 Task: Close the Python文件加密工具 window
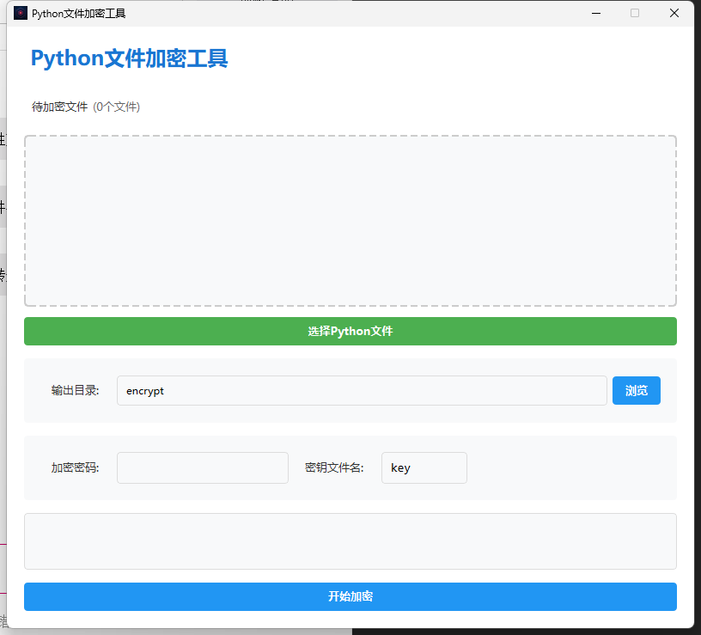(x=674, y=13)
